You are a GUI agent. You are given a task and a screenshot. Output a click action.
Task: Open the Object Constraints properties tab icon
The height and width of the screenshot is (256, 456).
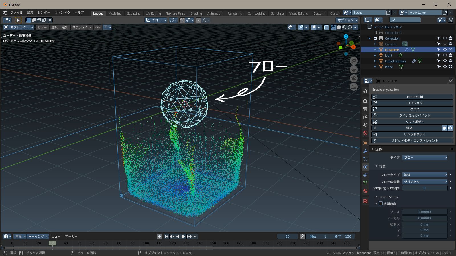pos(365,175)
